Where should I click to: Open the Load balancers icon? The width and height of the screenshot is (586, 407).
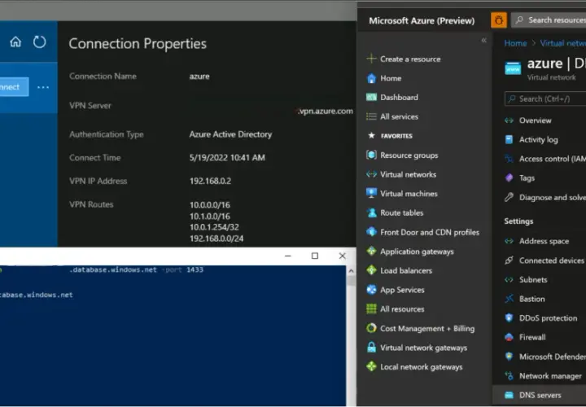(x=371, y=270)
